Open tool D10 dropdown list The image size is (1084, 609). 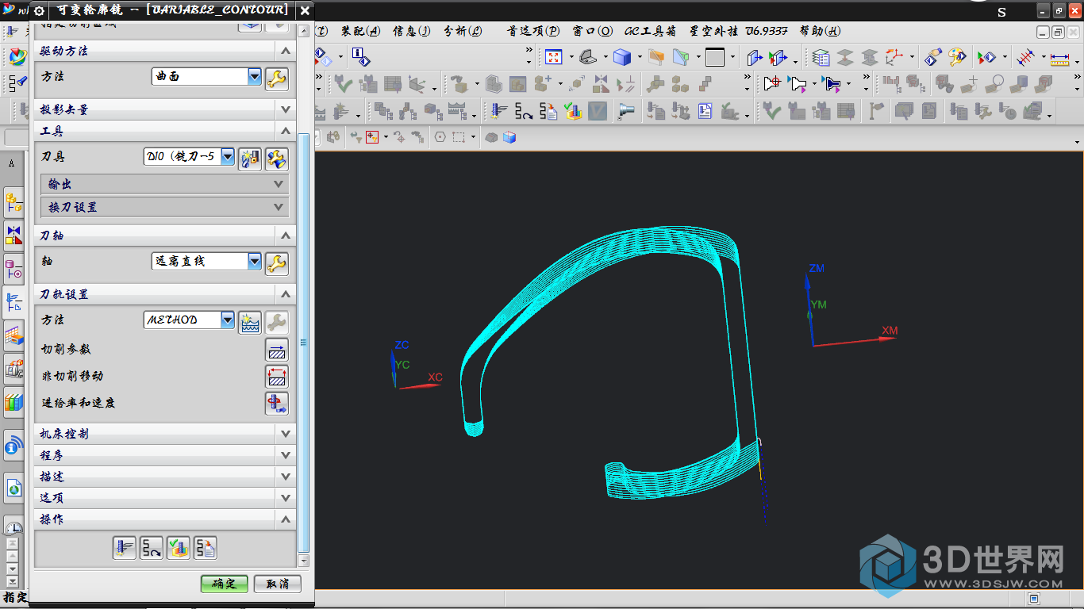coord(228,157)
